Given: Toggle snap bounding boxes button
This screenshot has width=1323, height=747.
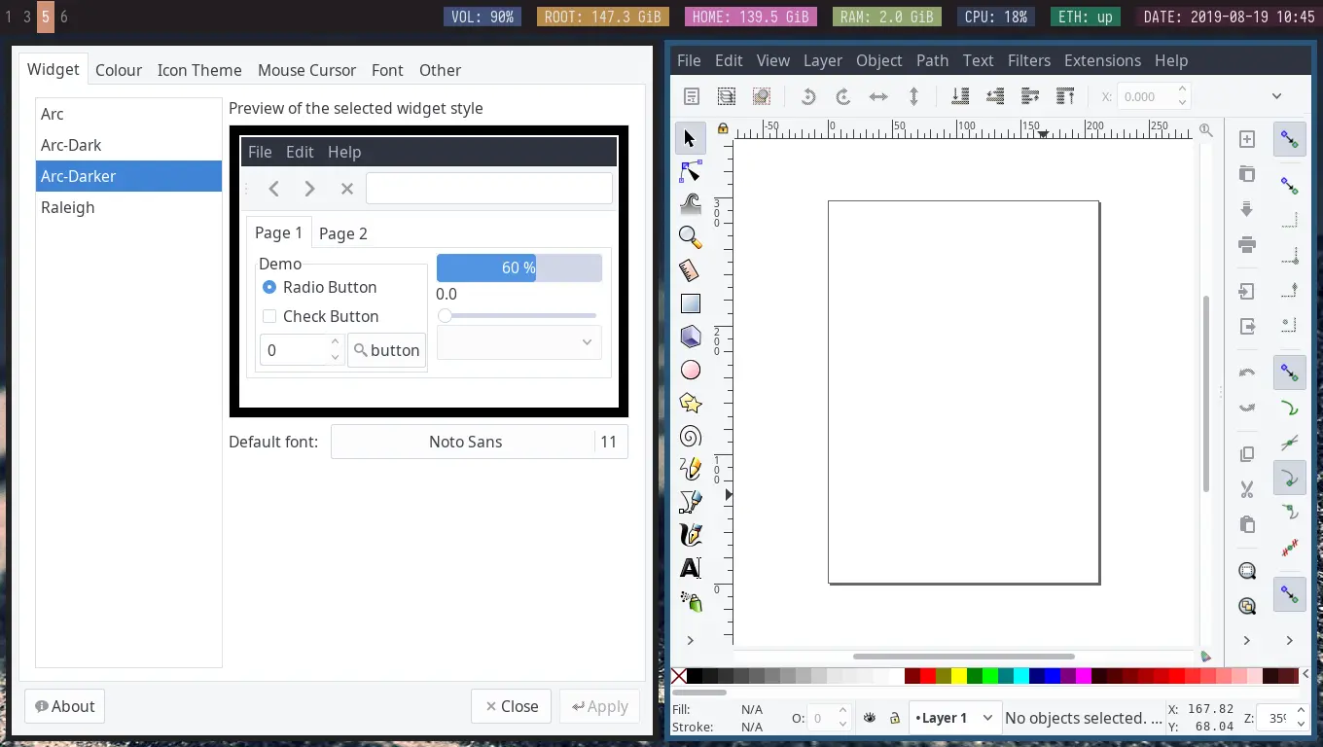Looking at the screenshot, I should (1290, 186).
